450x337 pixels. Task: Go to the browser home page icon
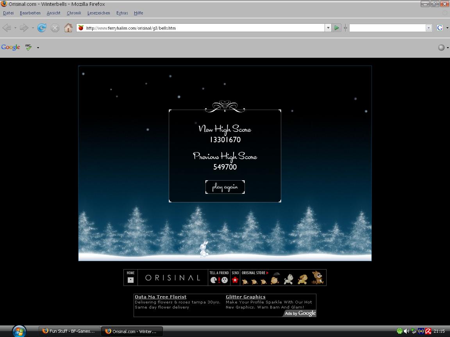68,28
